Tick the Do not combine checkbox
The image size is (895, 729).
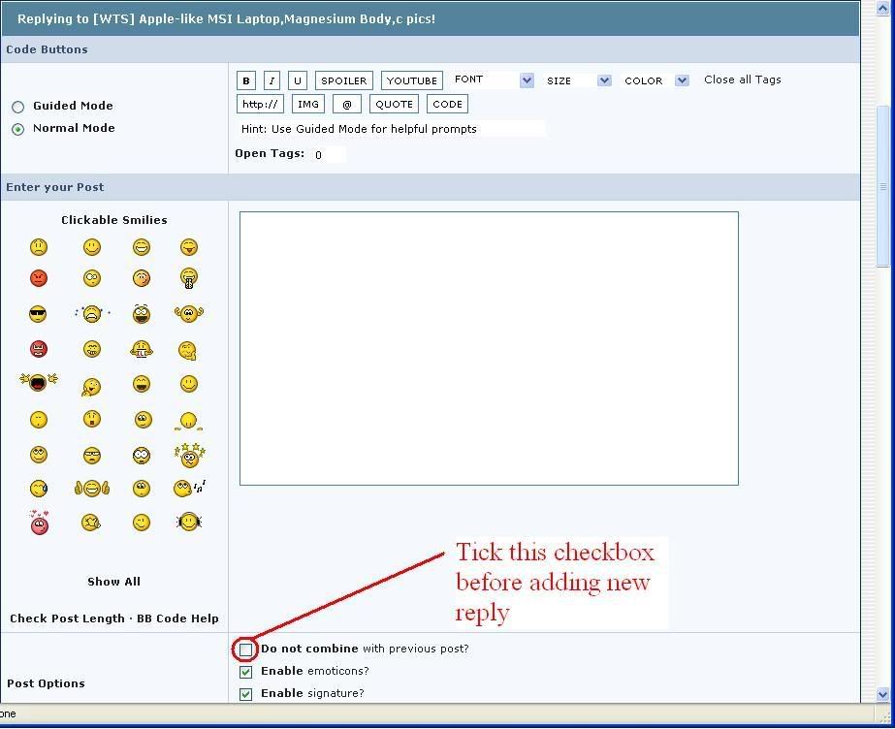(x=246, y=650)
